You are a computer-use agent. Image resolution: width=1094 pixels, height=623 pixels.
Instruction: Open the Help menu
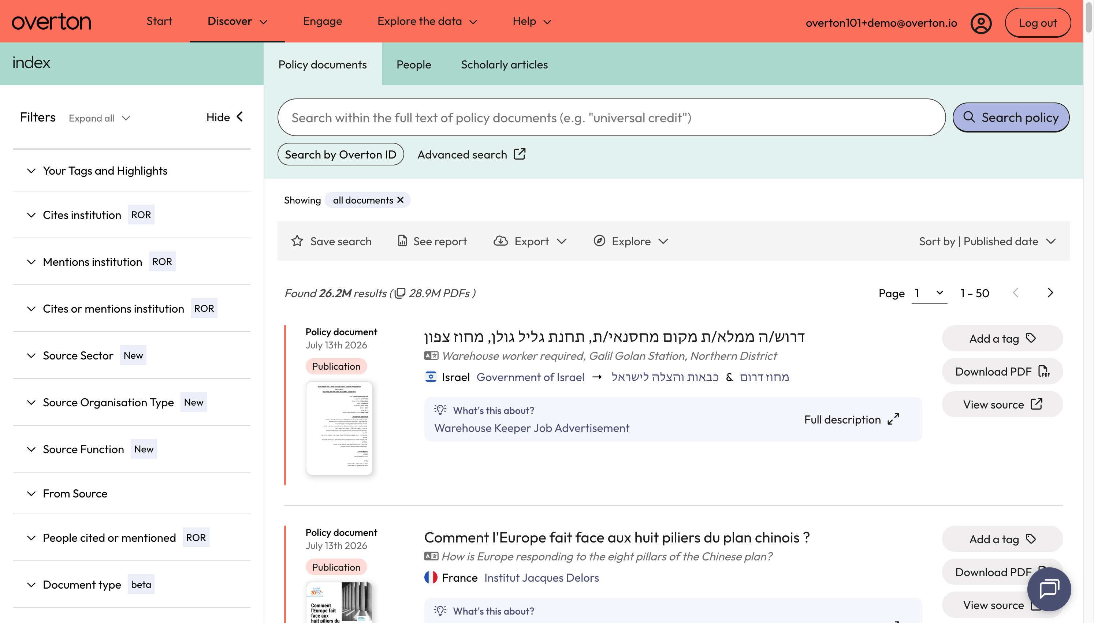[x=532, y=21]
